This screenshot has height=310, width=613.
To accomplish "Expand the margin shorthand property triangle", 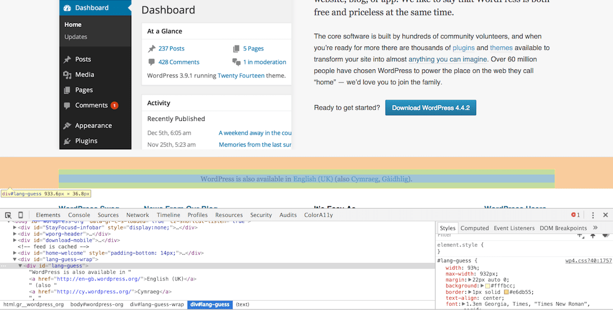I will click(470, 280).
